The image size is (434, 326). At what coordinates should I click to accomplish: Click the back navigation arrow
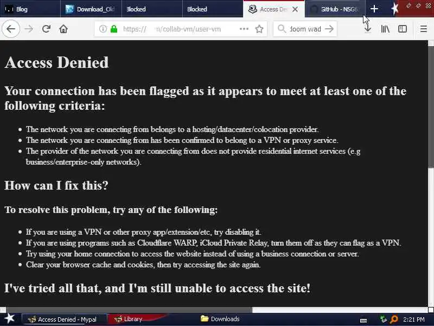click(11, 29)
